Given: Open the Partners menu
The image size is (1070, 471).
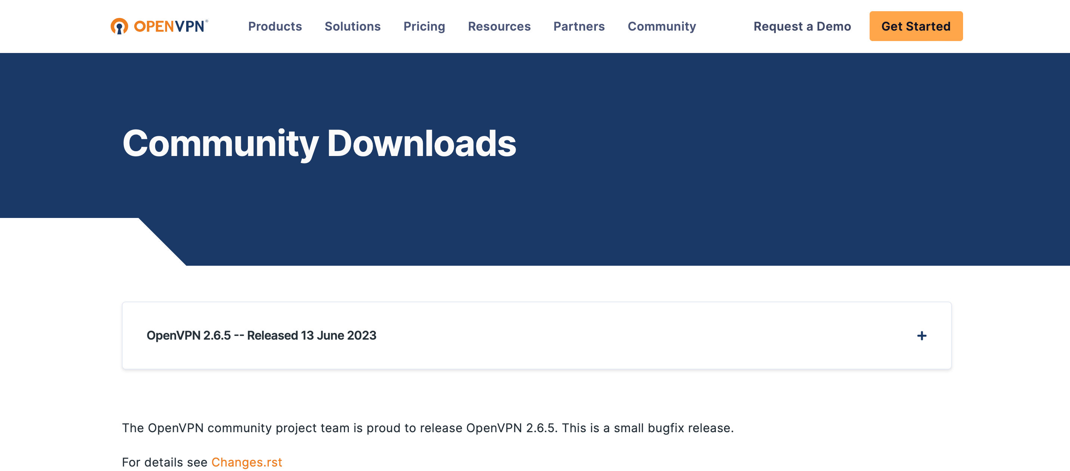Looking at the screenshot, I should [x=579, y=26].
